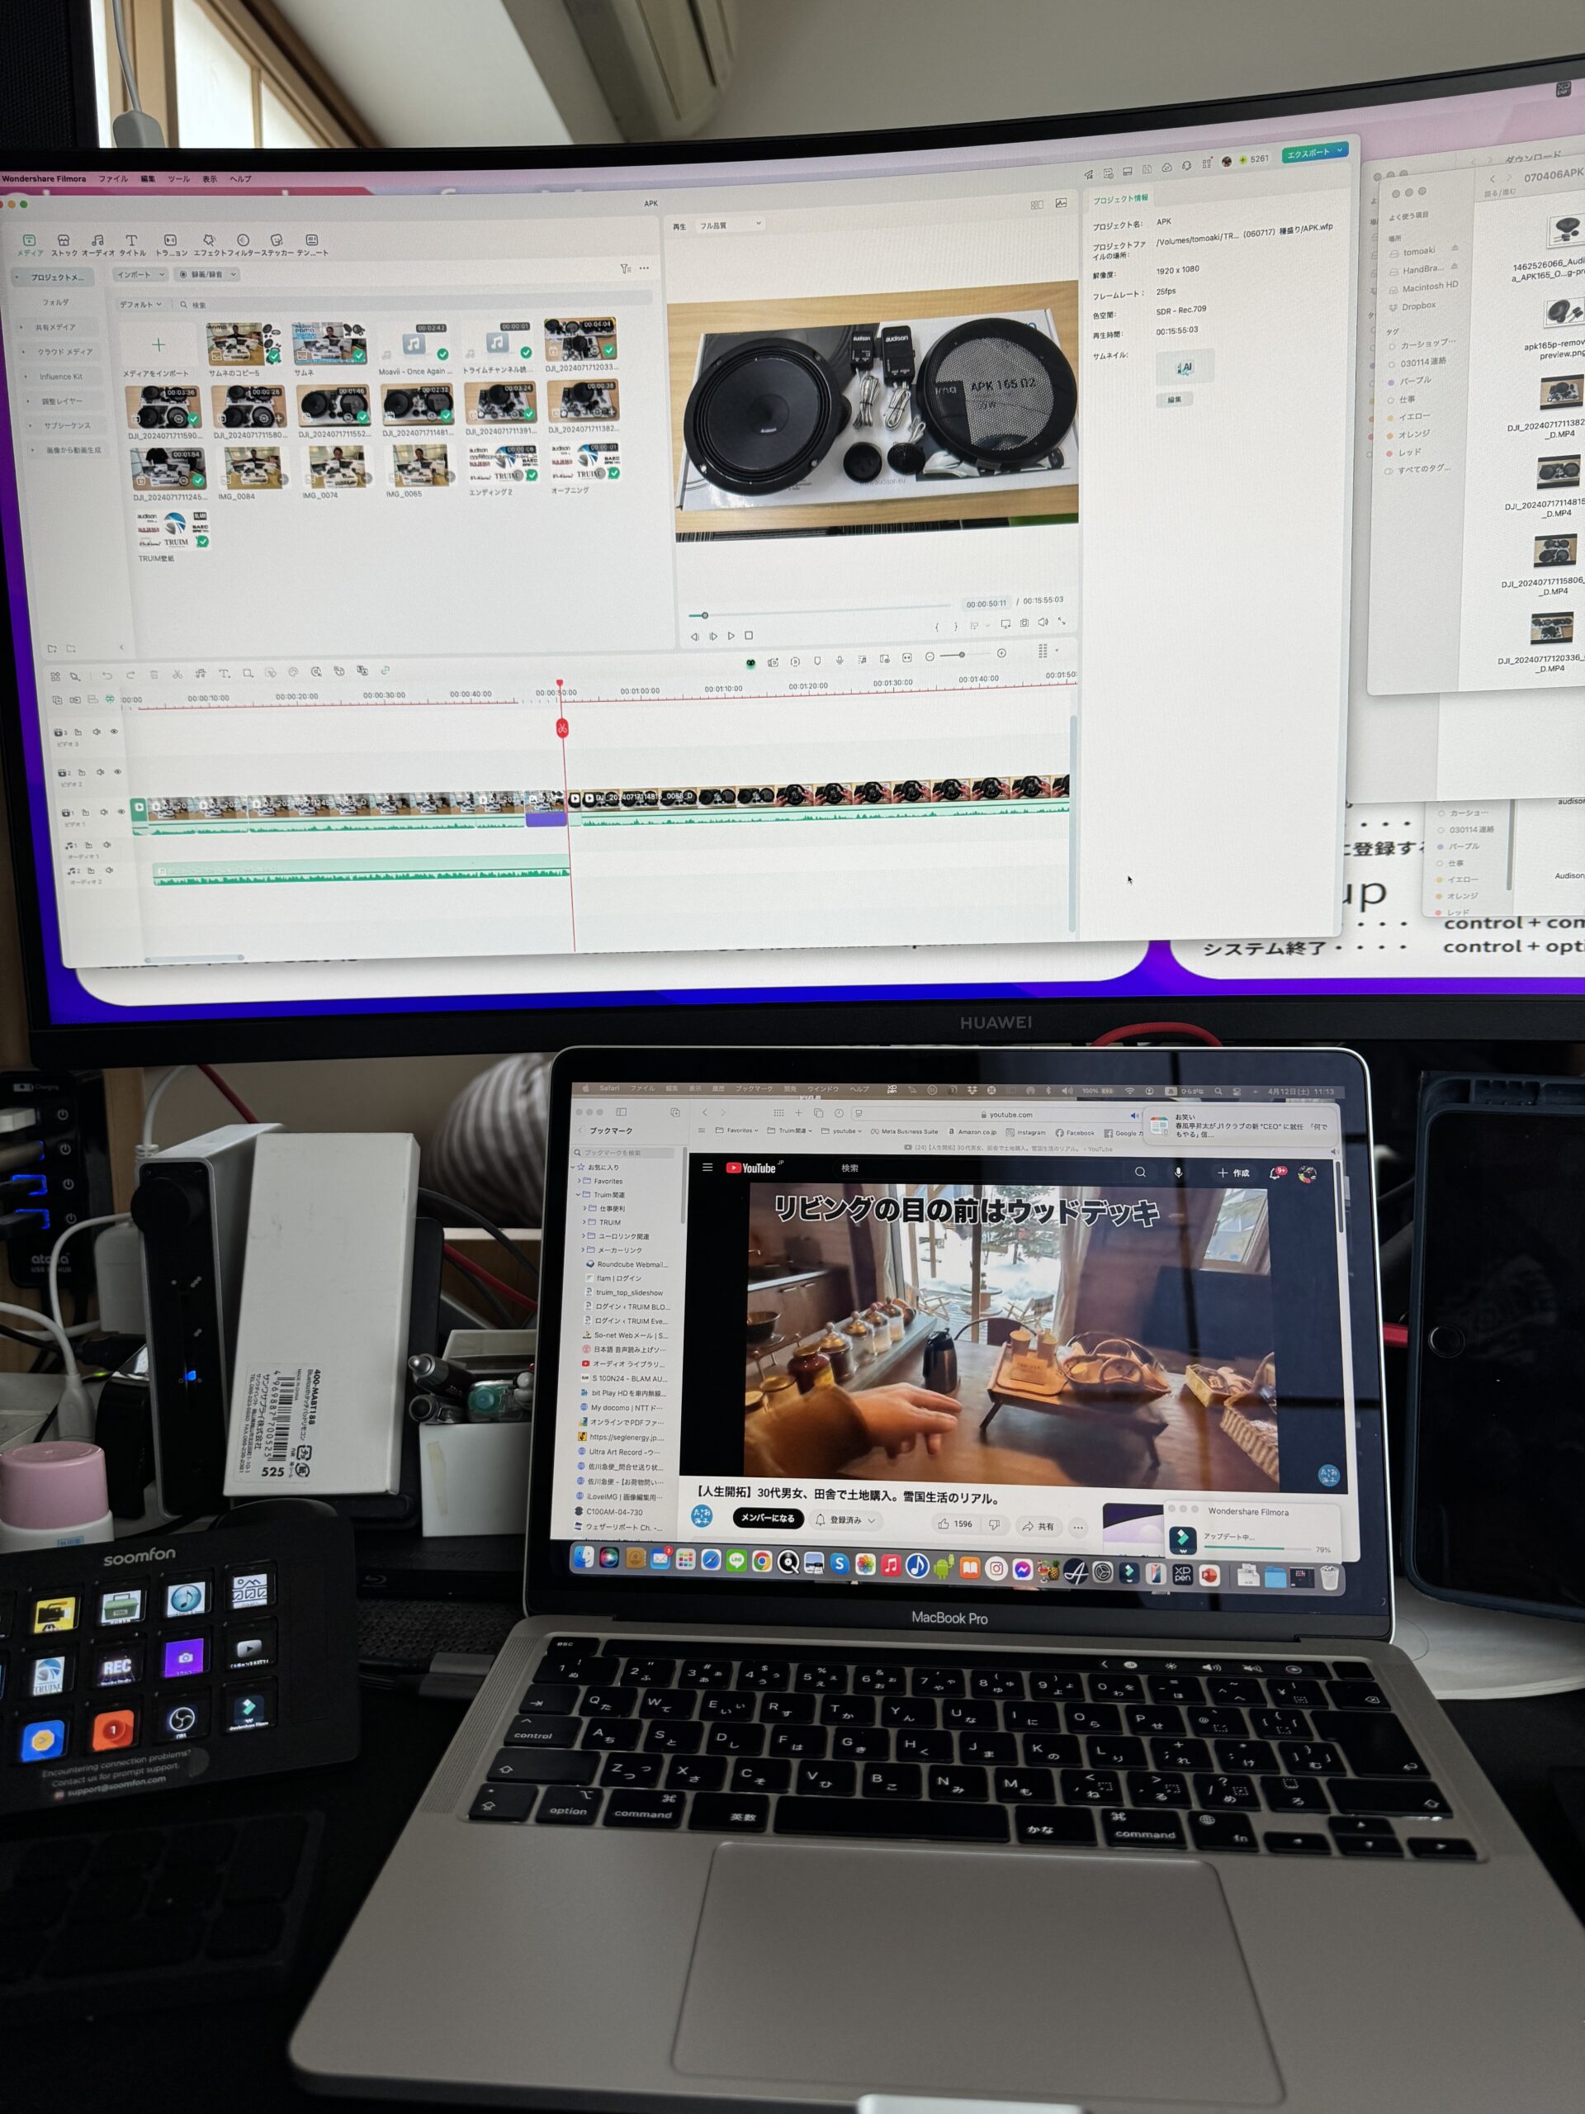Open the ファイル menu in Filmora

click(113, 178)
